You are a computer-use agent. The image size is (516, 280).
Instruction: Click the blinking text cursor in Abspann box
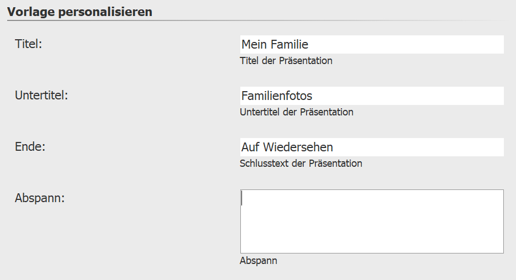[x=242, y=198]
